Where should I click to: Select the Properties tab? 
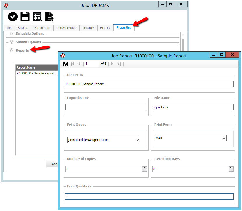click(124, 27)
